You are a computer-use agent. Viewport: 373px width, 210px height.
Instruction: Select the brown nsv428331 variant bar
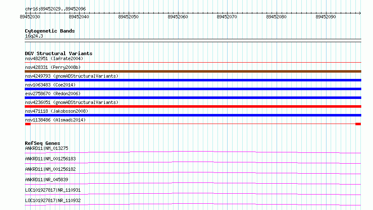click(193, 71)
